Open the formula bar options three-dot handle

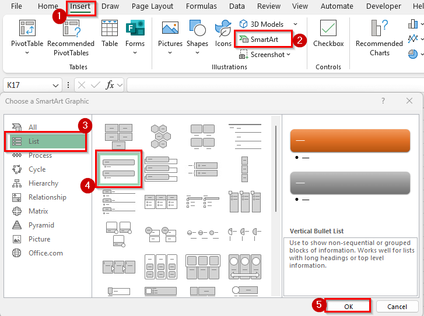pos(68,86)
